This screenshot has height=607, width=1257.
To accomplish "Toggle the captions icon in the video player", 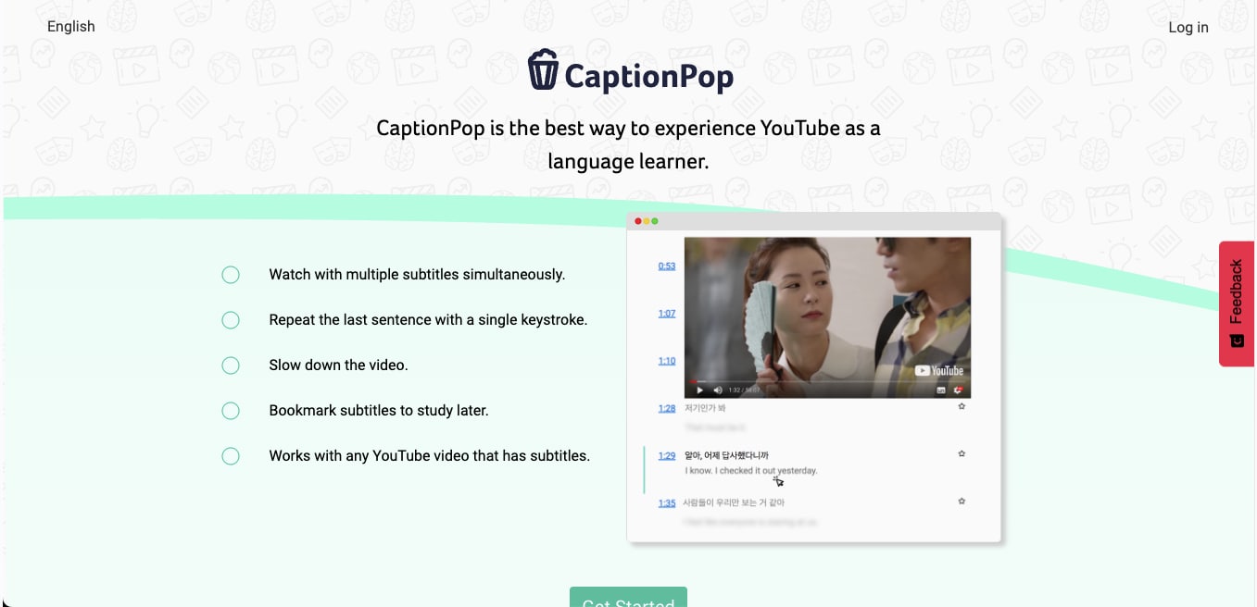I will point(941,390).
